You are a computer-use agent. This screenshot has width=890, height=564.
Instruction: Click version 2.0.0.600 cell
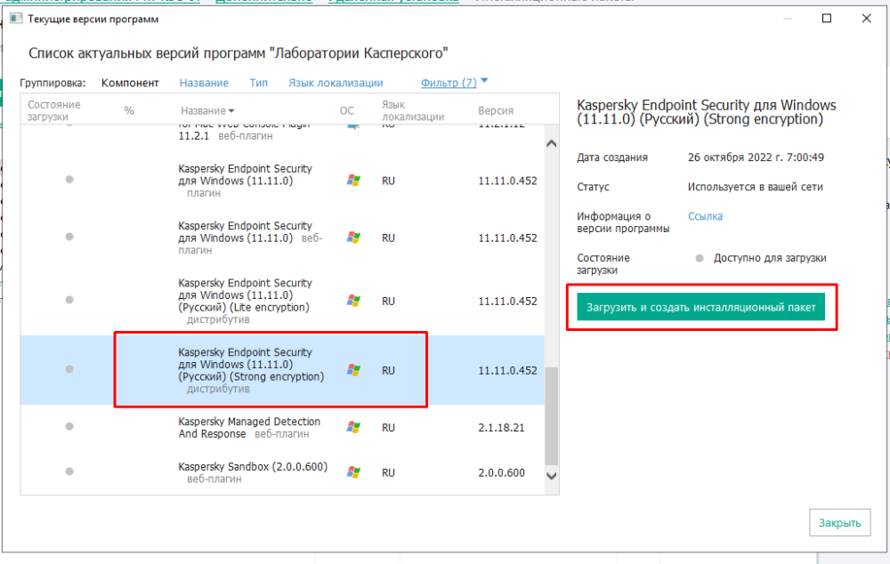501,472
